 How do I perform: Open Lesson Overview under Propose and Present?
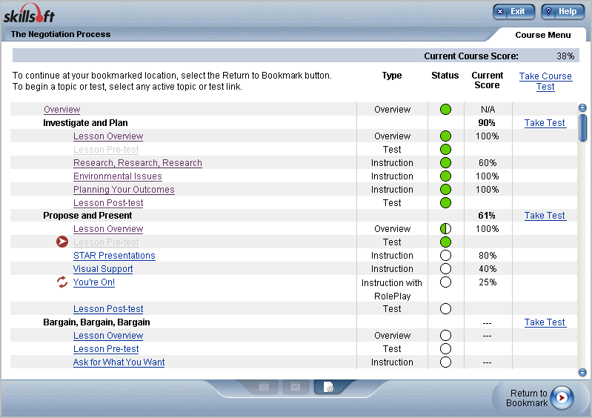(x=108, y=229)
